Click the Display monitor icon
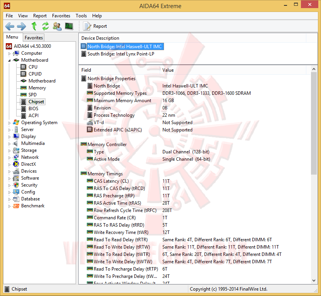The width and height of the screenshot is (321, 296). pyautogui.click(x=16, y=136)
